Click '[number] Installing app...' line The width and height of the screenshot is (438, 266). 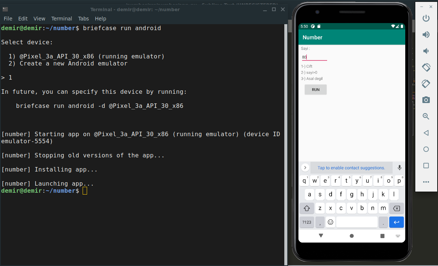click(x=49, y=170)
